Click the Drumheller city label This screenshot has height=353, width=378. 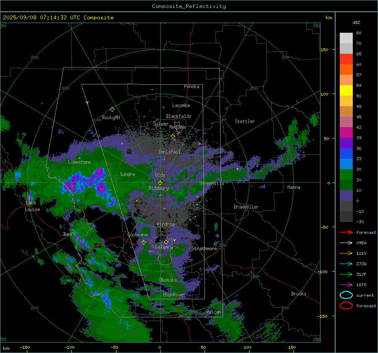pyautogui.click(x=246, y=207)
